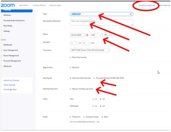Viewport: 171px width, 132px height.
Task: Click the icon inside the Topic field
Action: [x=131, y=14]
